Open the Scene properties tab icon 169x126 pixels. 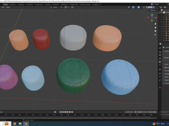click(x=160, y=62)
